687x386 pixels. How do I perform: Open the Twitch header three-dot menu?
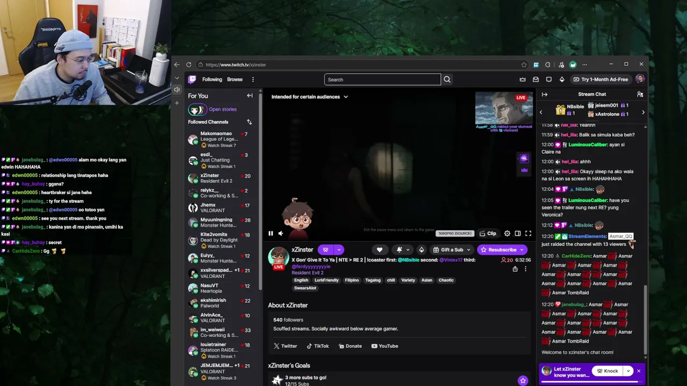pyautogui.click(x=253, y=79)
